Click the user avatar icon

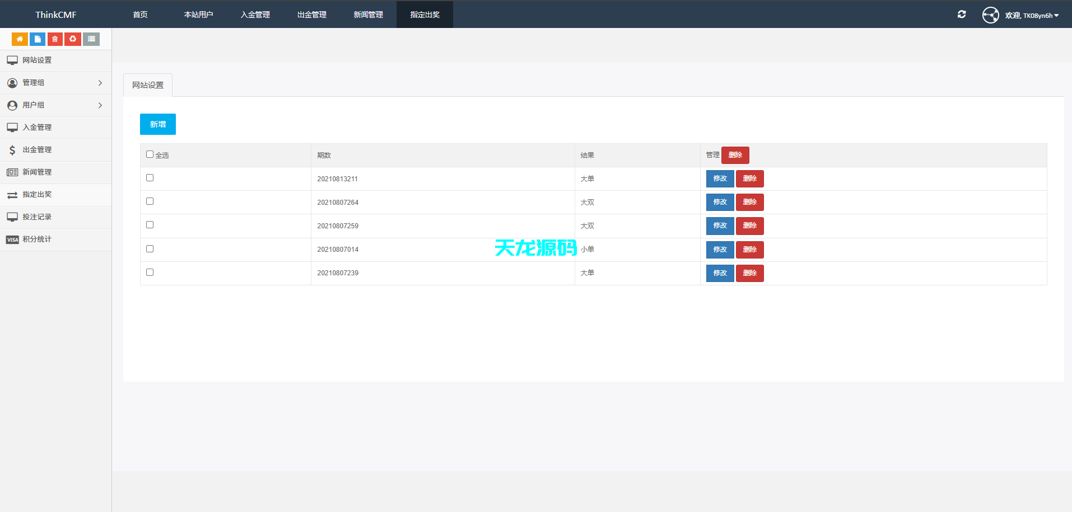pos(990,15)
